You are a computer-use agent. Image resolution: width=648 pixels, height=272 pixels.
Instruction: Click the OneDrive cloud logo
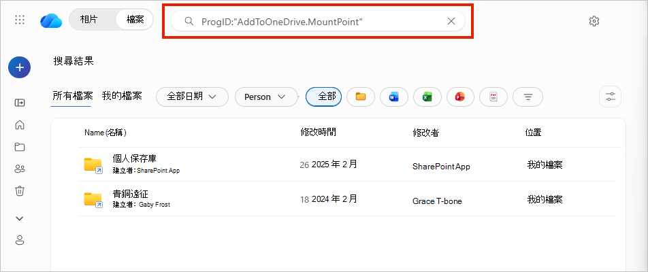click(51, 20)
